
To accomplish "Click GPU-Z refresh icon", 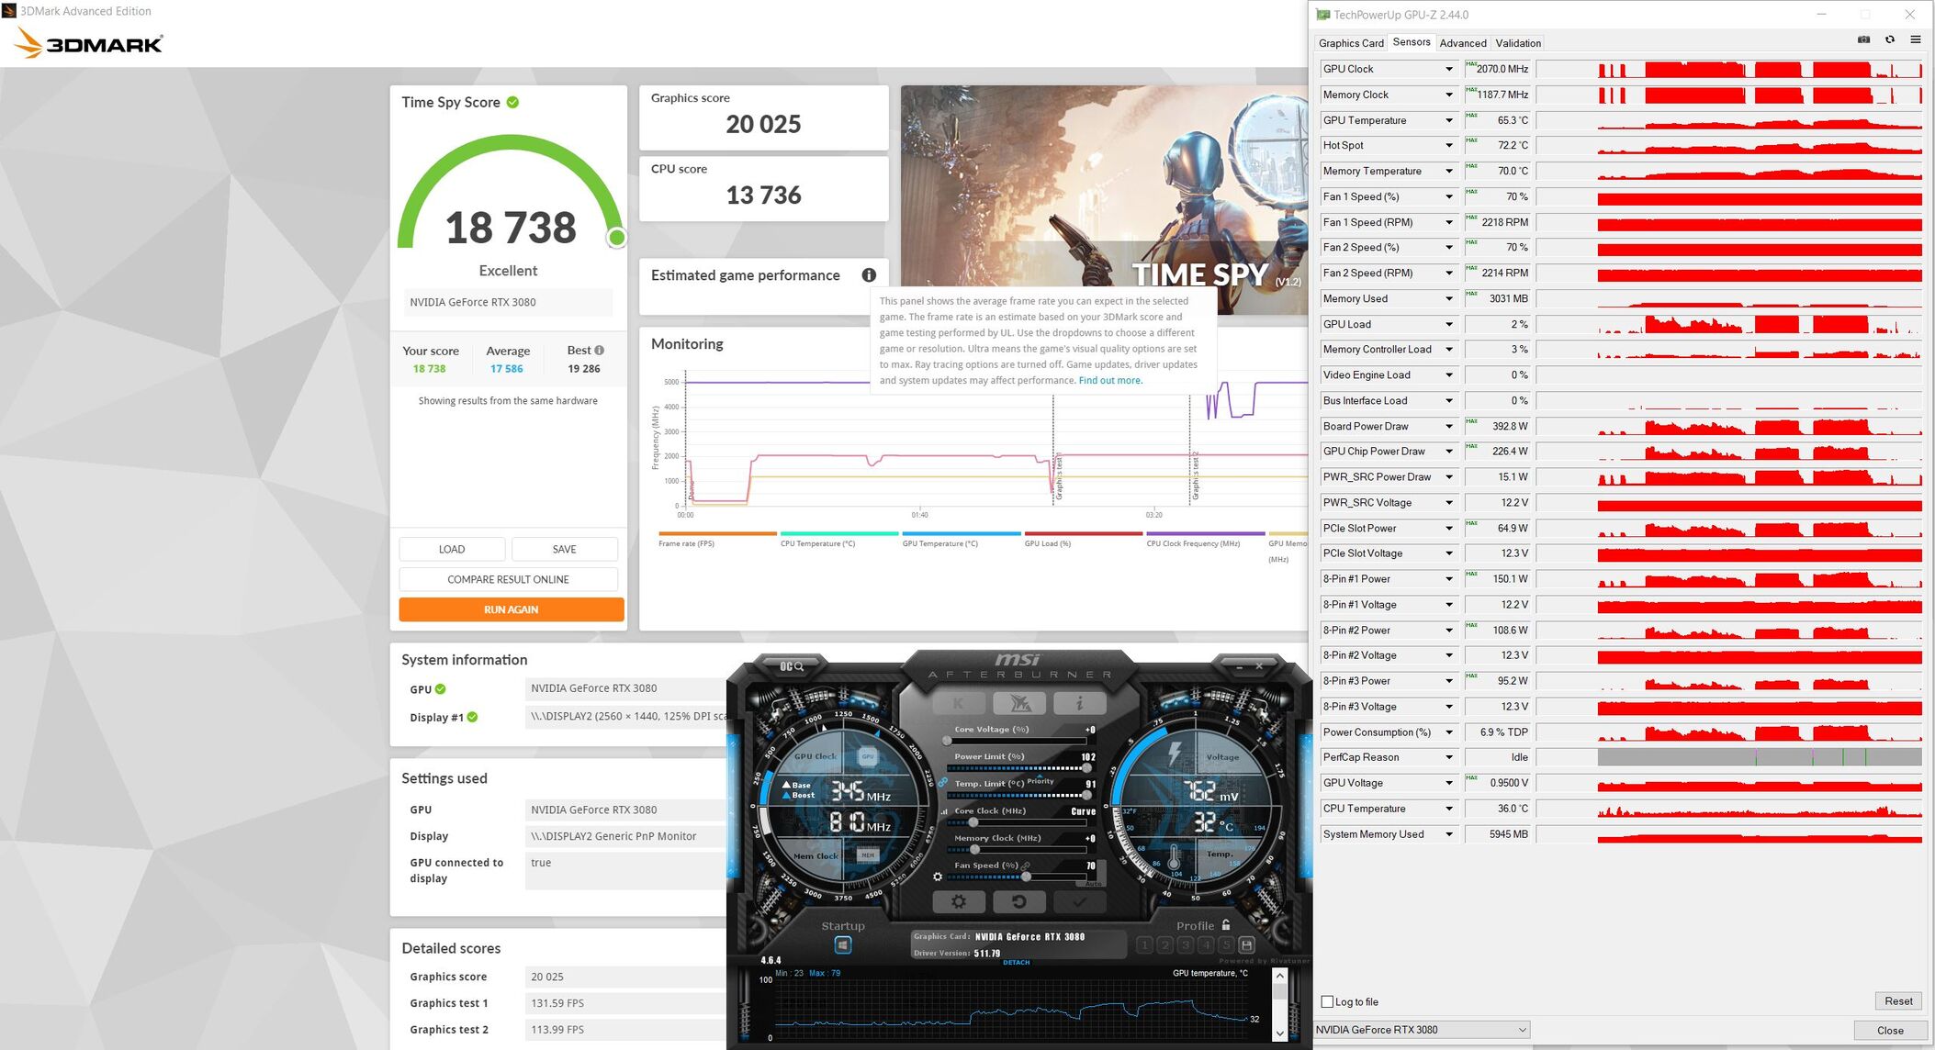I will coord(1890,39).
